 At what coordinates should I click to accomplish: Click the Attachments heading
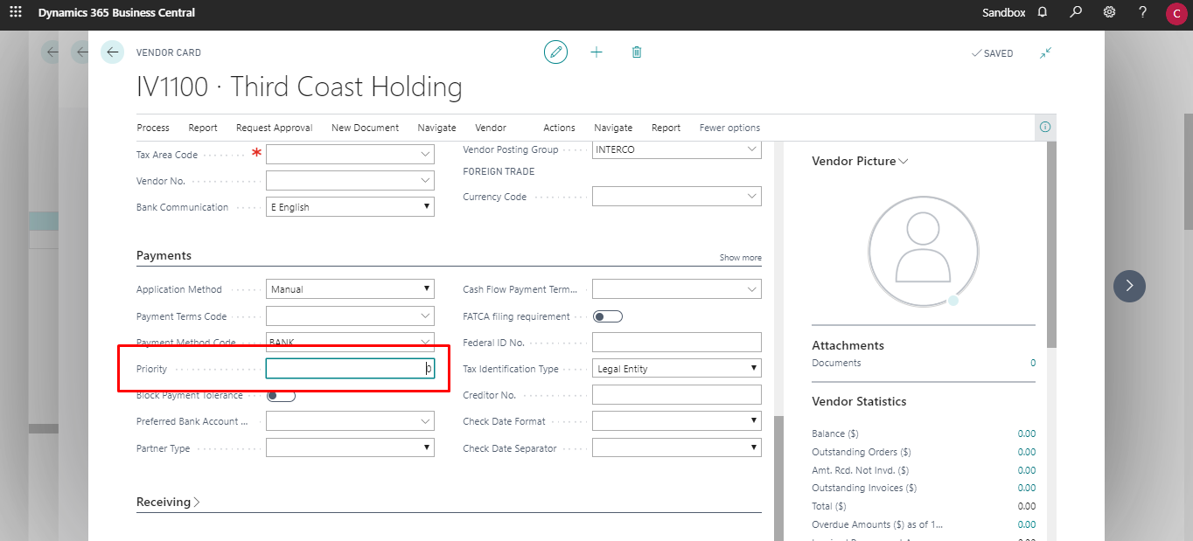click(848, 345)
